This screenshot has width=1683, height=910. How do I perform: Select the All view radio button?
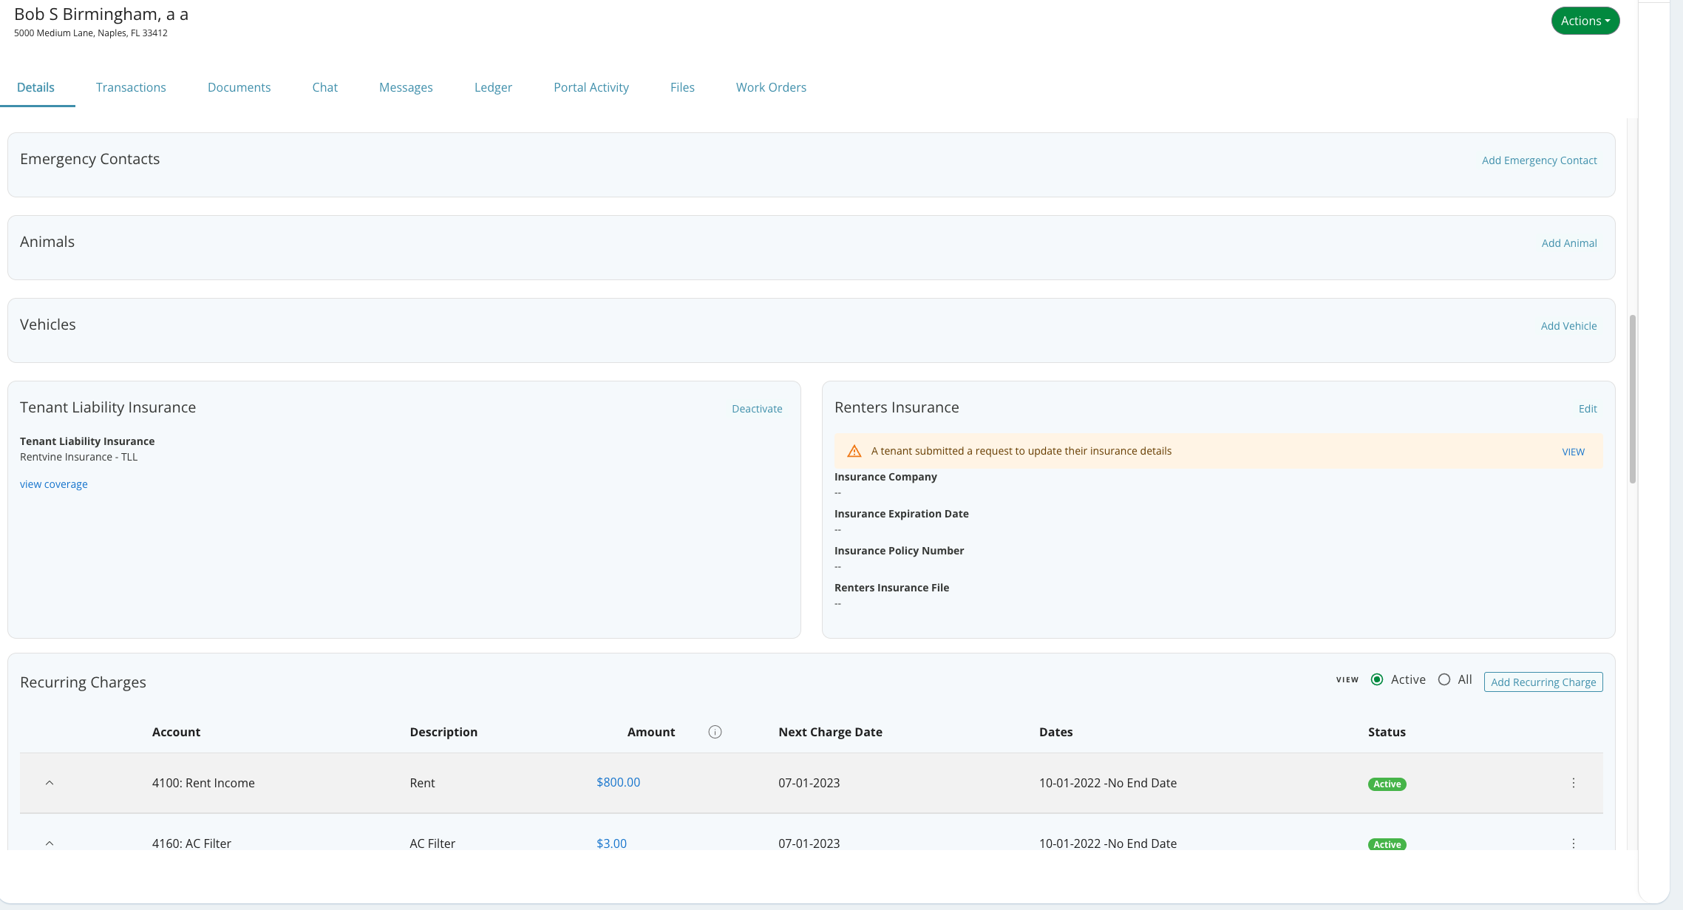coord(1444,679)
